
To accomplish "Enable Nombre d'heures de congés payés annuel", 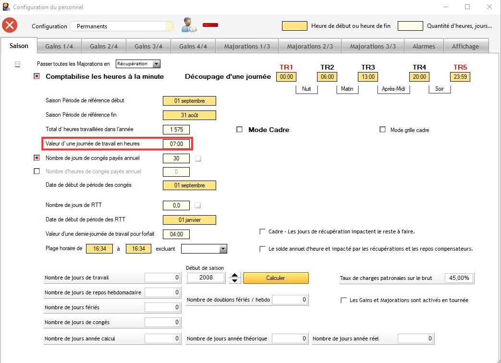I will pyautogui.click(x=37, y=171).
